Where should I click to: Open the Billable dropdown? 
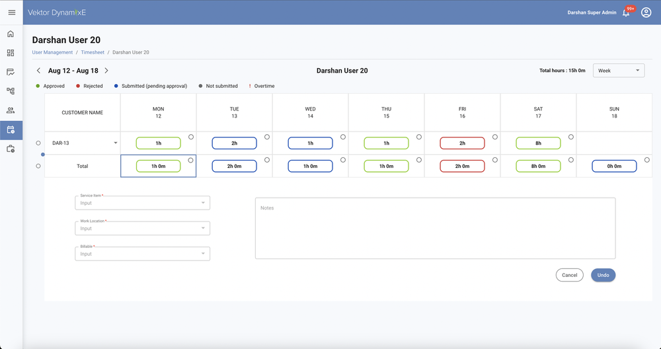point(143,254)
